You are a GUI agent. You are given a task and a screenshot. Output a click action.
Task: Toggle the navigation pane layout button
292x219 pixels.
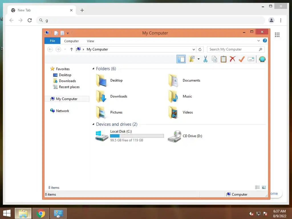click(x=181, y=59)
